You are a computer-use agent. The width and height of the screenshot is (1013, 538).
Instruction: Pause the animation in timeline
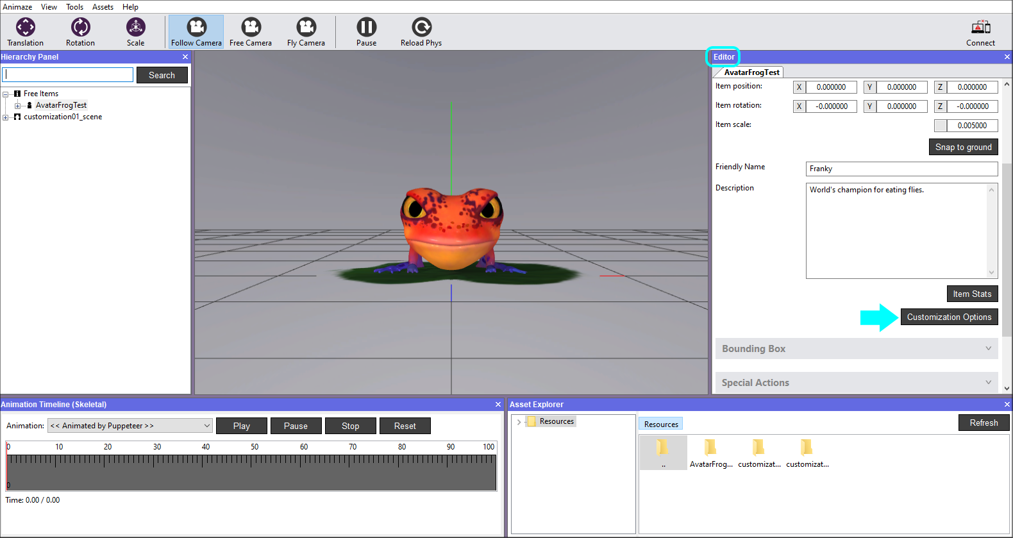pyautogui.click(x=296, y=426)
